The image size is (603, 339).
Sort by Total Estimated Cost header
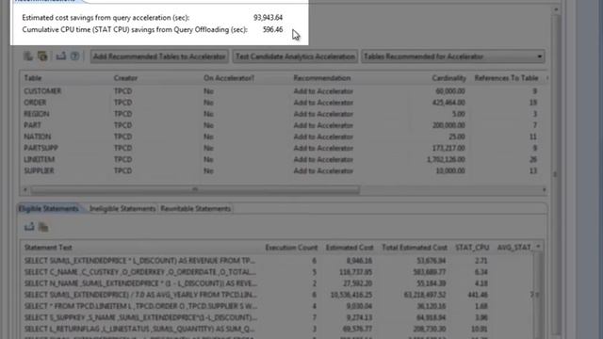pos(415,248)
